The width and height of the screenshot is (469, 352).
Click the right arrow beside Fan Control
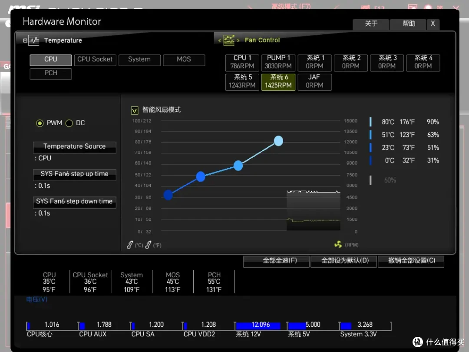(238, 40)
